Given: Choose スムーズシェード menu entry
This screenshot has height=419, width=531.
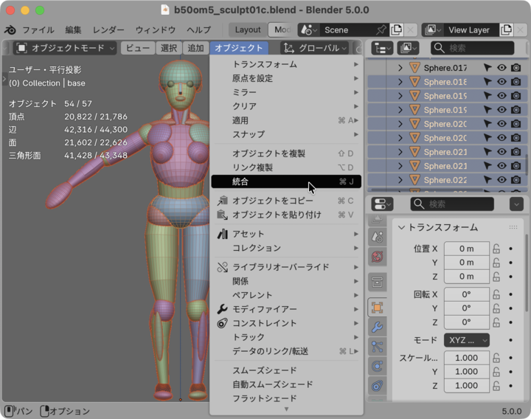Looking at the screenshot, I should (286, 370).
